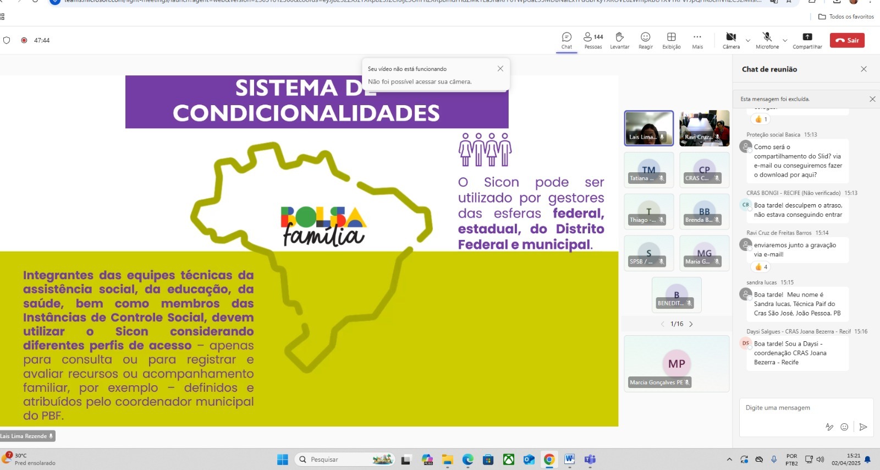880x470 pixels.
Task: Open the Pessoas participants list
Action: click(x=593, y=40)
